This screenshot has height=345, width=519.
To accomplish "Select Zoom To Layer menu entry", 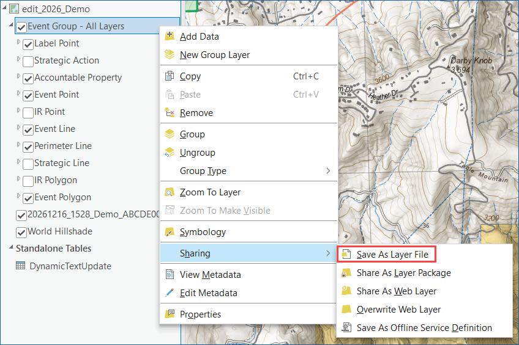I will [248, 192].
